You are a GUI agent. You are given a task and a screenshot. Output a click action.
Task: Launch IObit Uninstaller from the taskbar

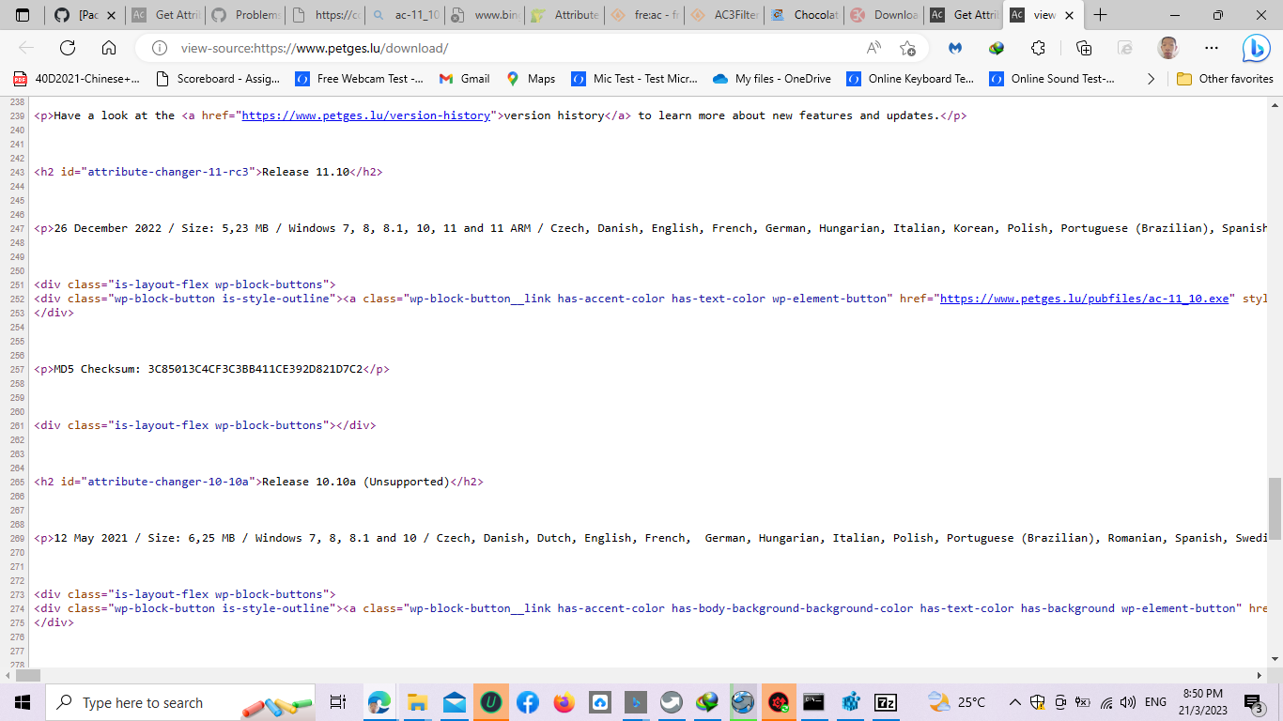pos(491,702)
